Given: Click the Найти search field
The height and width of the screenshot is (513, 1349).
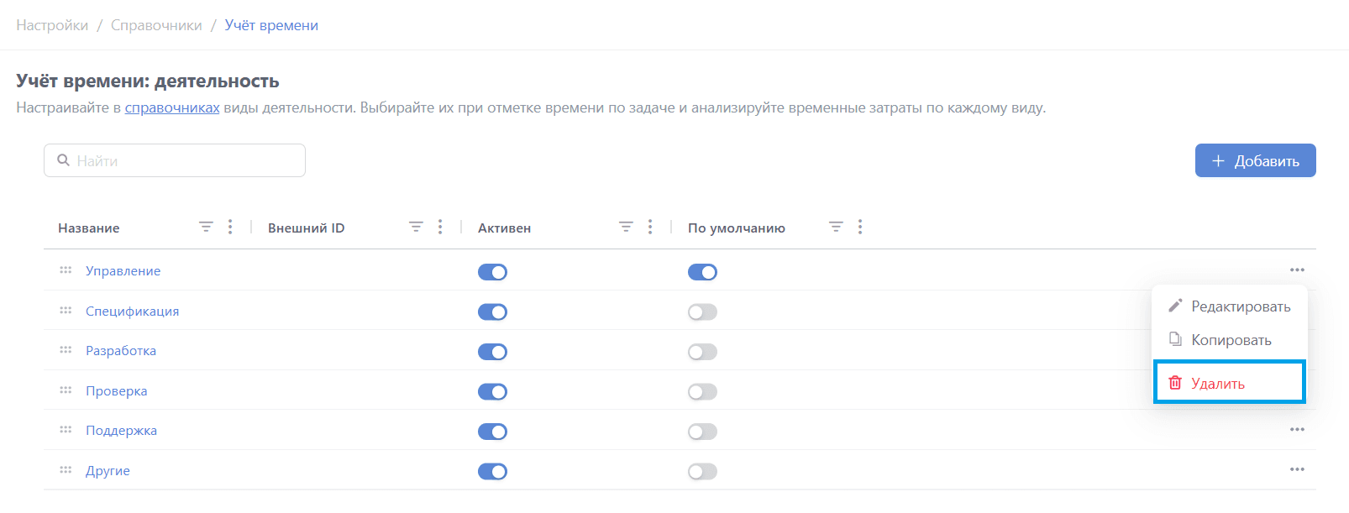Looking at the screenshot, I should tap(175, 160).
